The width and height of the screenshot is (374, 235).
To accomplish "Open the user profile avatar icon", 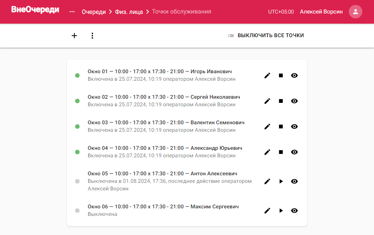I will 355,12.
